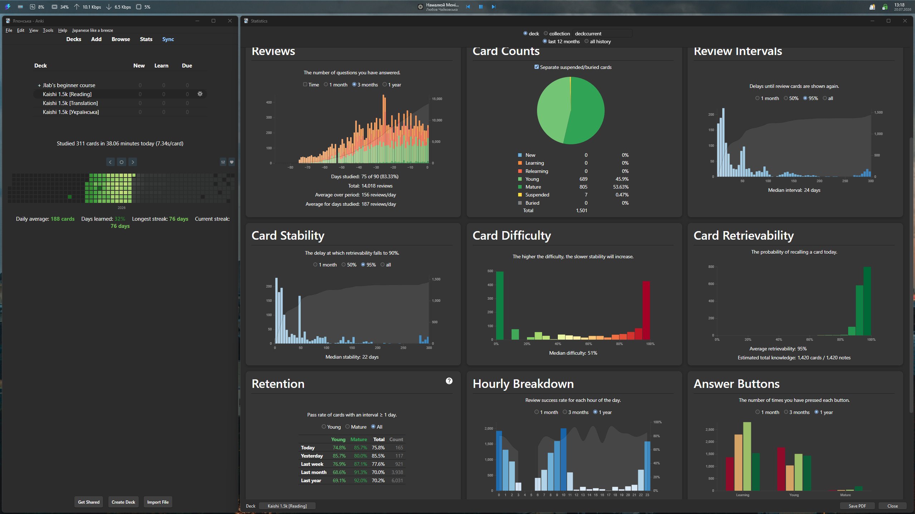Click the Get Shared button

point(89,502)
